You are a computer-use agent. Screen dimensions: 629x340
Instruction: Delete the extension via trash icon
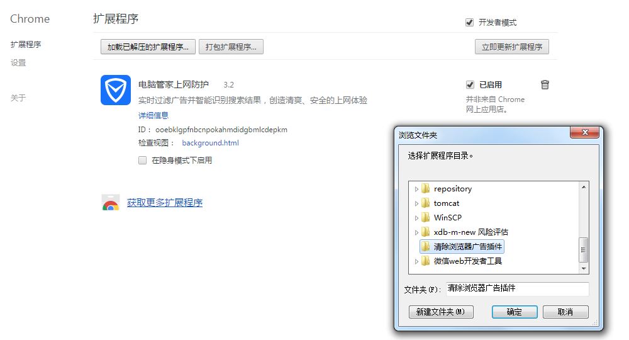coord(544,85)
